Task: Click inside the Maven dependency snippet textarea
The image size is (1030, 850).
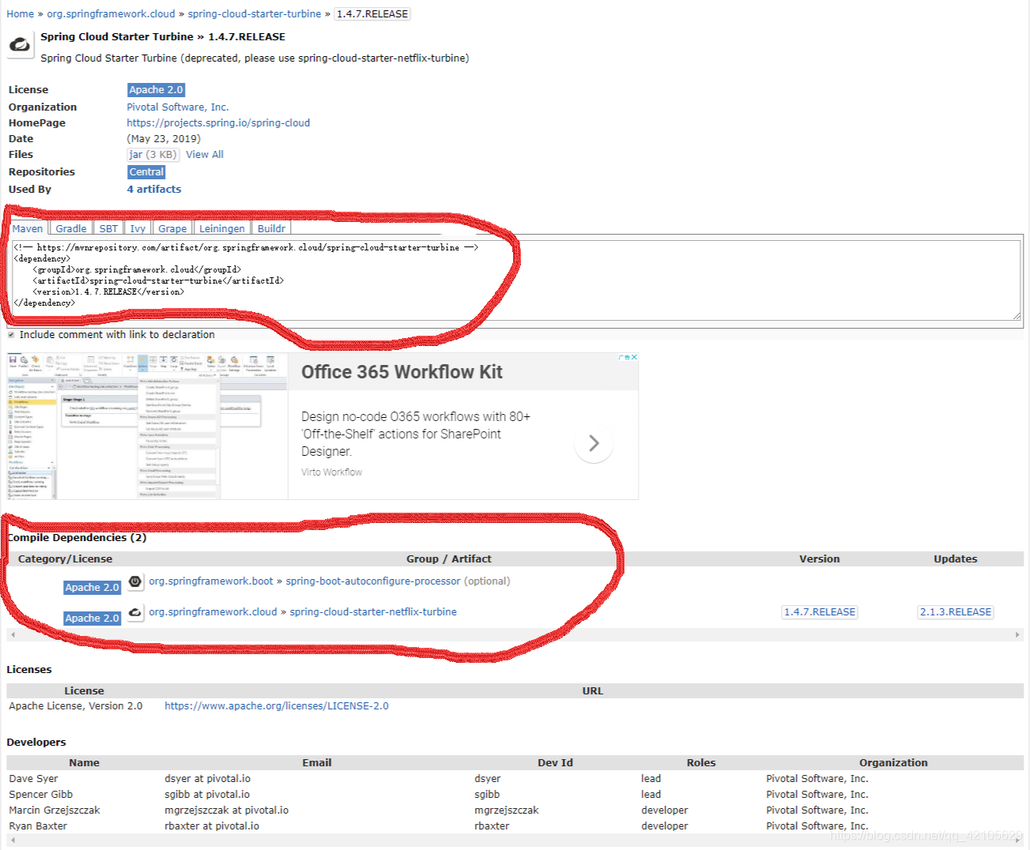Action: coord(515,280)
